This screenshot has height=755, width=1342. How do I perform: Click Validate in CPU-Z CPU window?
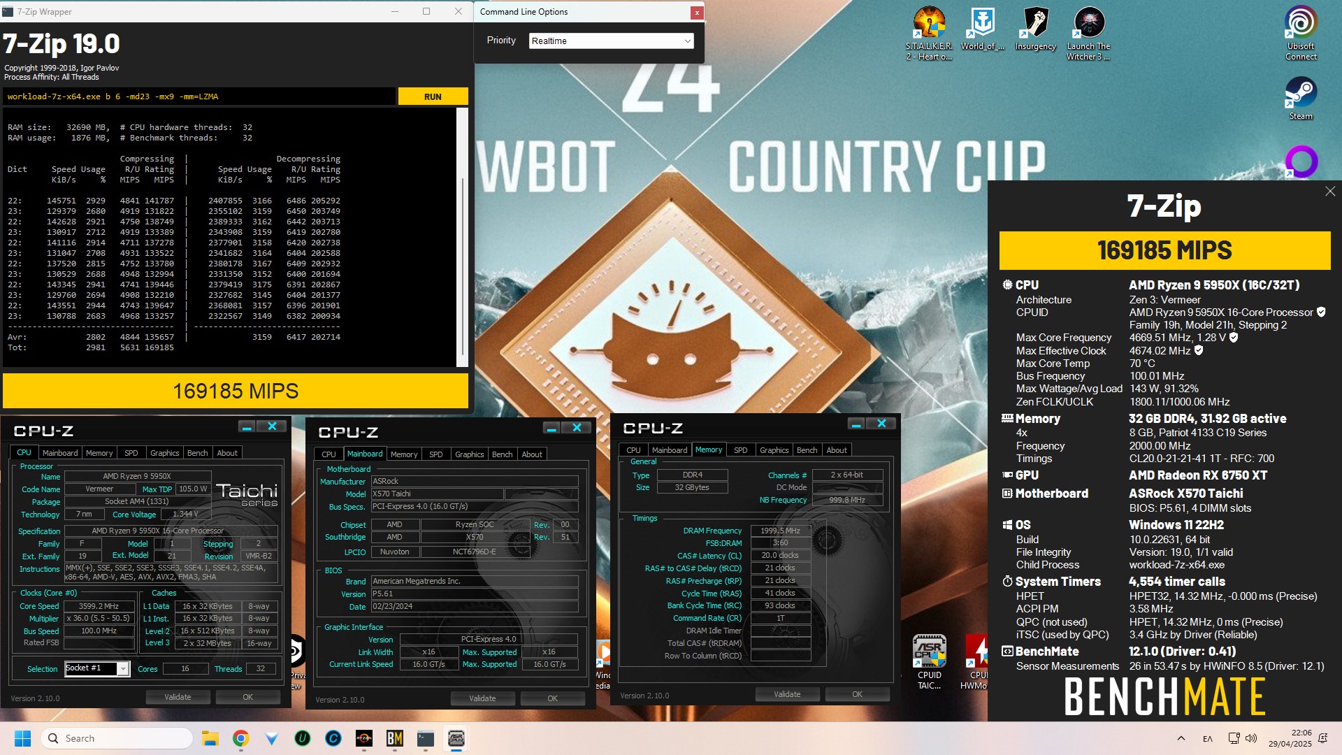pyautogui.click(x=178, y=697)
